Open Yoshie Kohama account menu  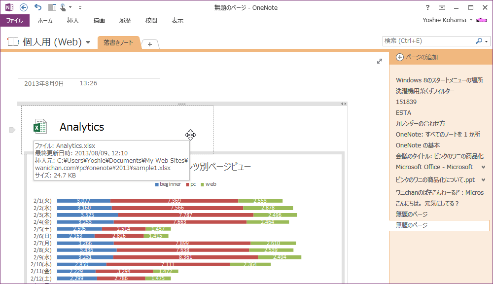pyautogui.click(x=447, y=20)
